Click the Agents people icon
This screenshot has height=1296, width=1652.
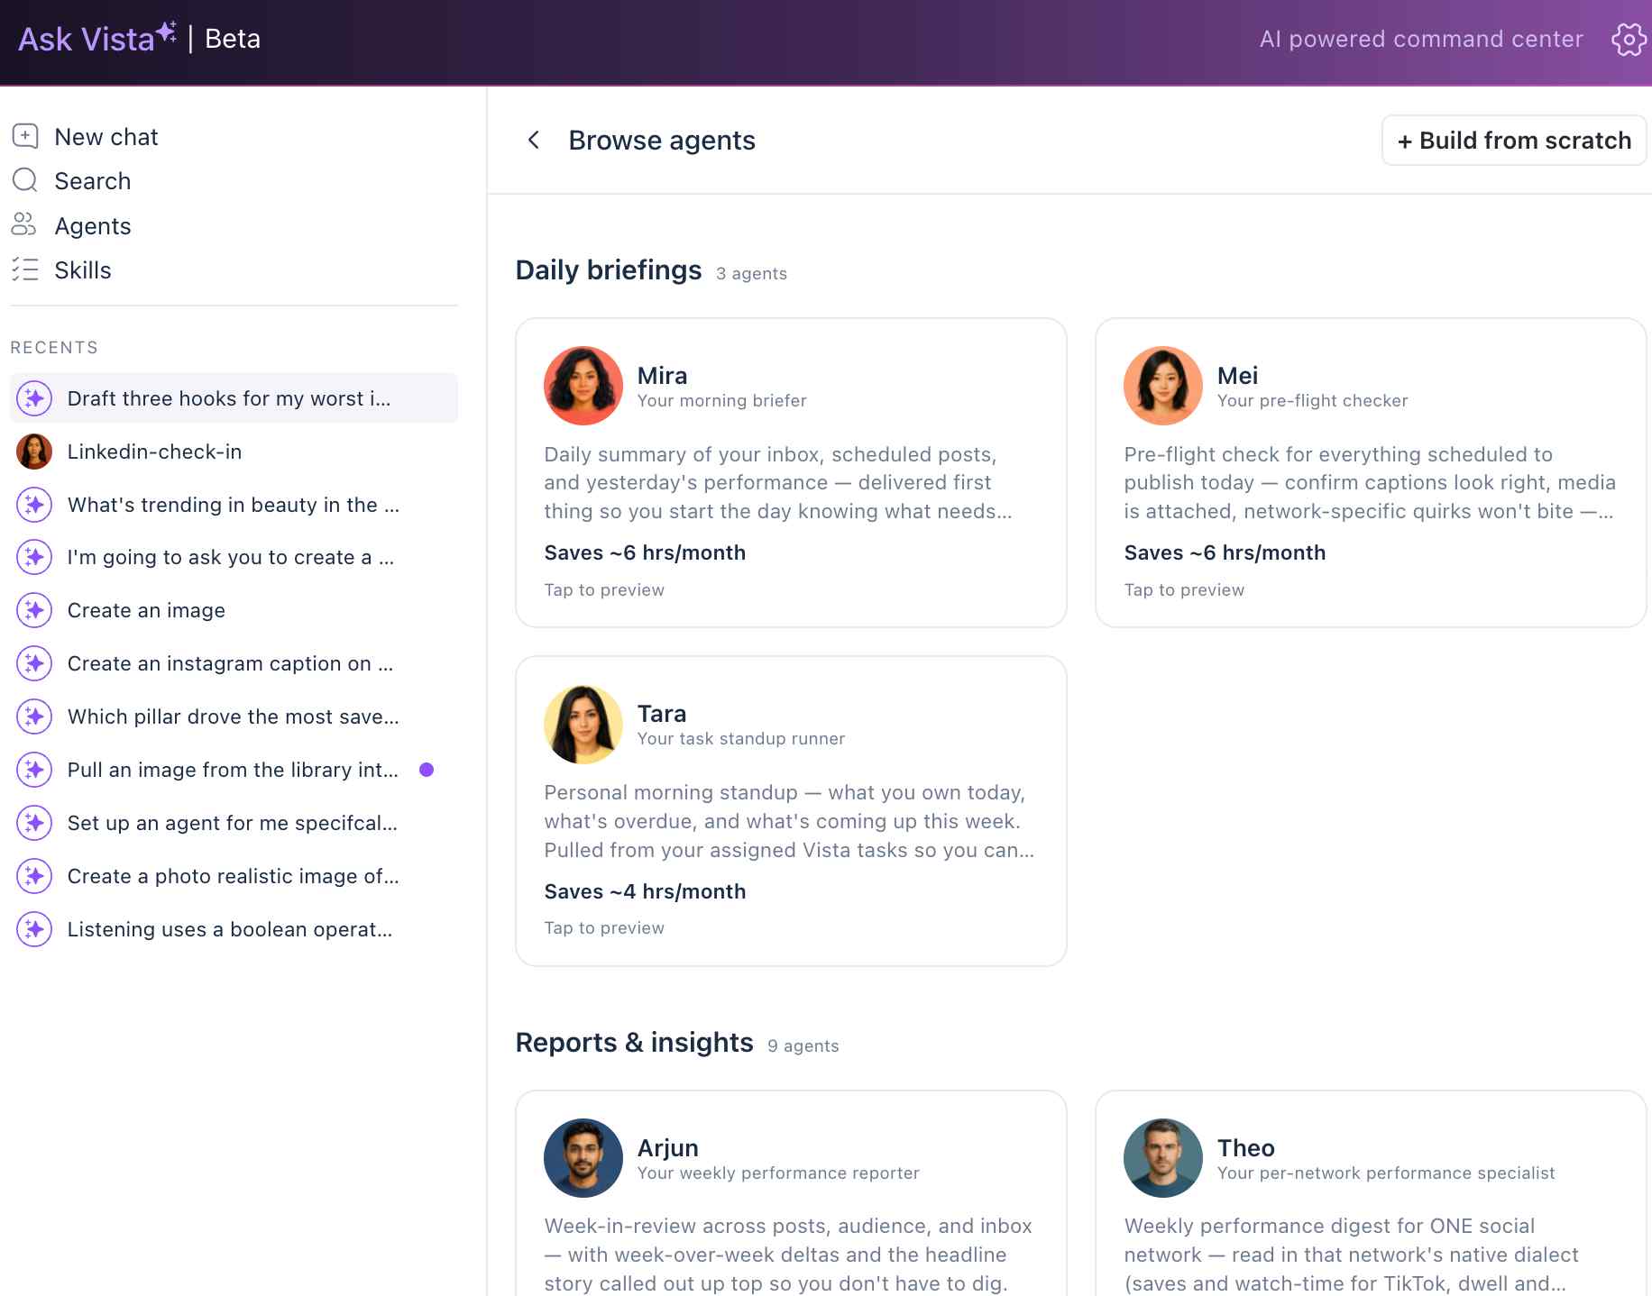coord(24,224)
